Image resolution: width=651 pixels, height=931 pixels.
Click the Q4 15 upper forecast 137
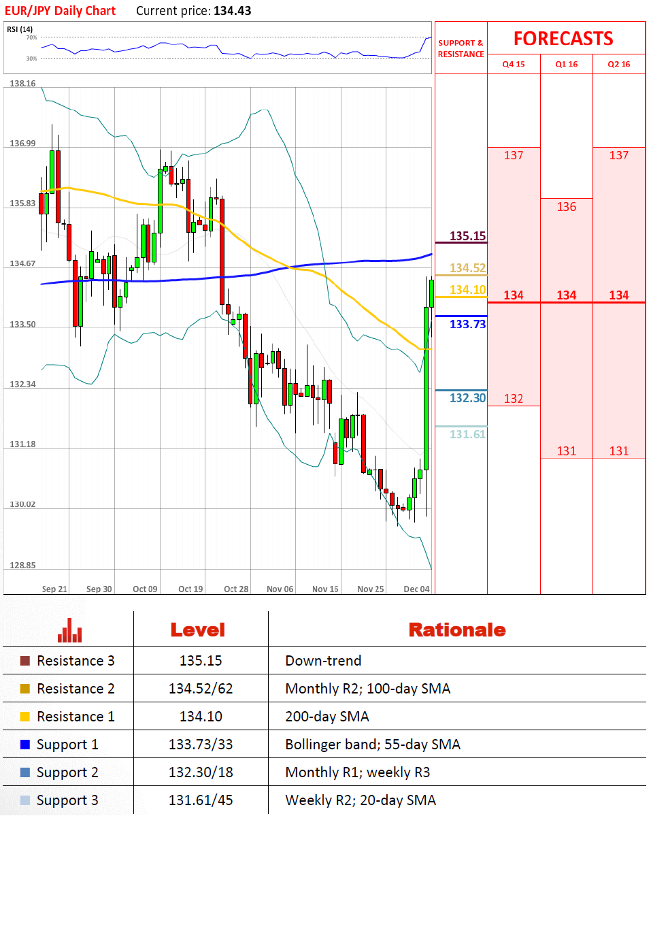pyautogui.click(x=514, y=155)
